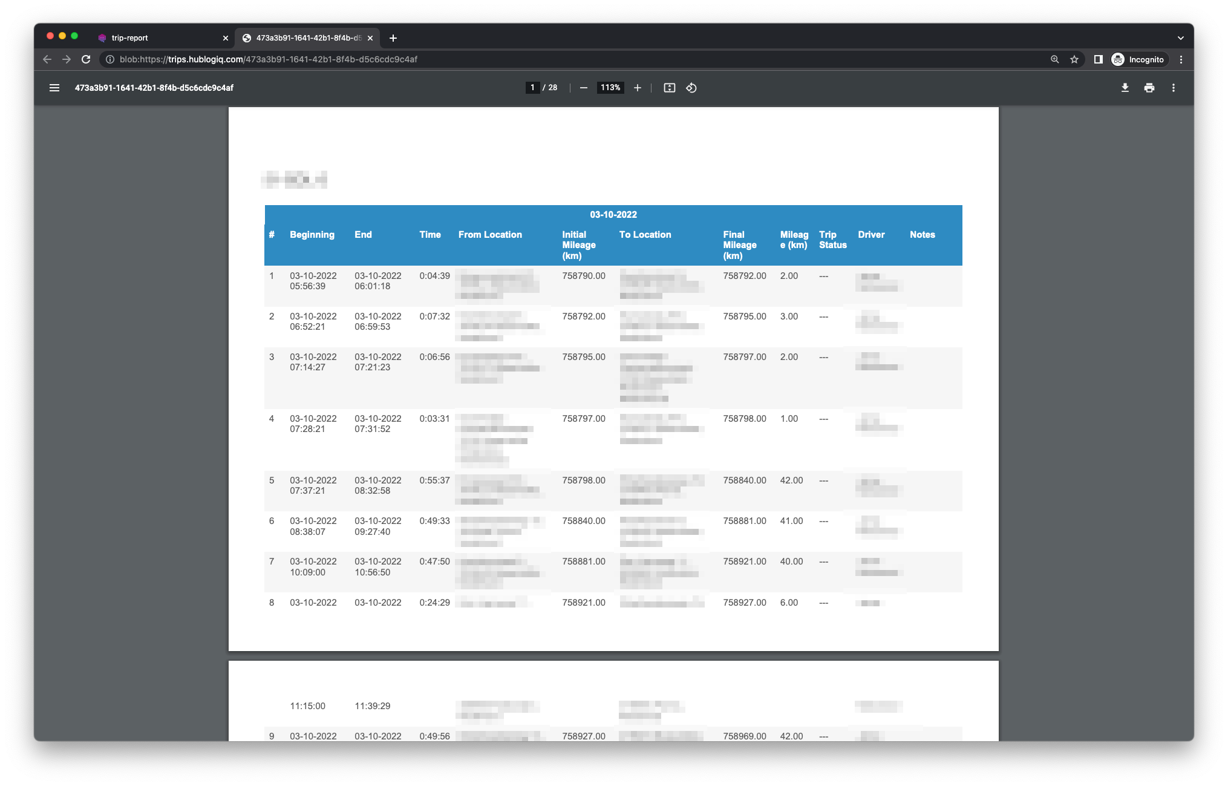Image resolution: width=1228 pixels, height=786 pixels.
Task: Bookmark this page with star icon
Action: click(x=1074, y=59)
